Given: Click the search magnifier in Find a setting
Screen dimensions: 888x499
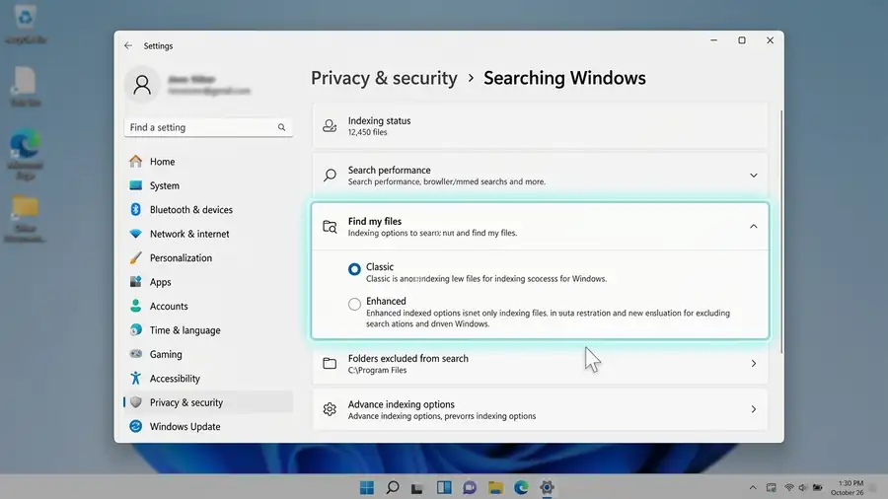Looking at the screenshot, I should coord(281,127).
